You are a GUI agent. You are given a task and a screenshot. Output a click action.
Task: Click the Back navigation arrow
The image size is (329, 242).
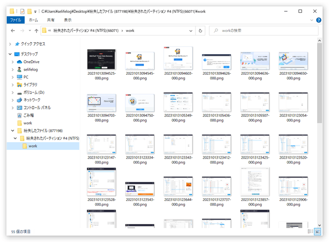13,31
